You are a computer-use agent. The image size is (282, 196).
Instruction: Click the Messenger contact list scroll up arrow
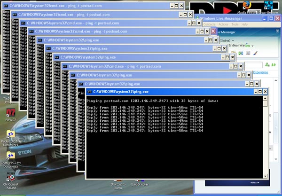(276, 80)
